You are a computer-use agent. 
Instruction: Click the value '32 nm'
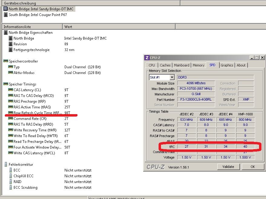point(69,50)
